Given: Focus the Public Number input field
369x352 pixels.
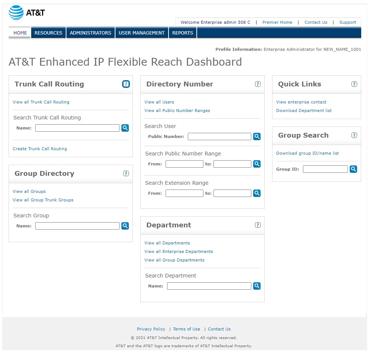Looking at the screenshot, I should coord(219,136).
